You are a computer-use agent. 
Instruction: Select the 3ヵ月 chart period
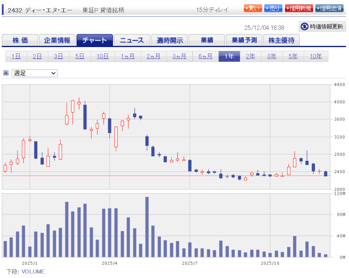click(x=179, y=56)
